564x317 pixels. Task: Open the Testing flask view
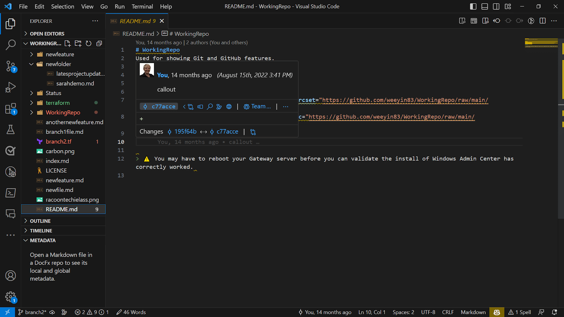click(11, 130)
